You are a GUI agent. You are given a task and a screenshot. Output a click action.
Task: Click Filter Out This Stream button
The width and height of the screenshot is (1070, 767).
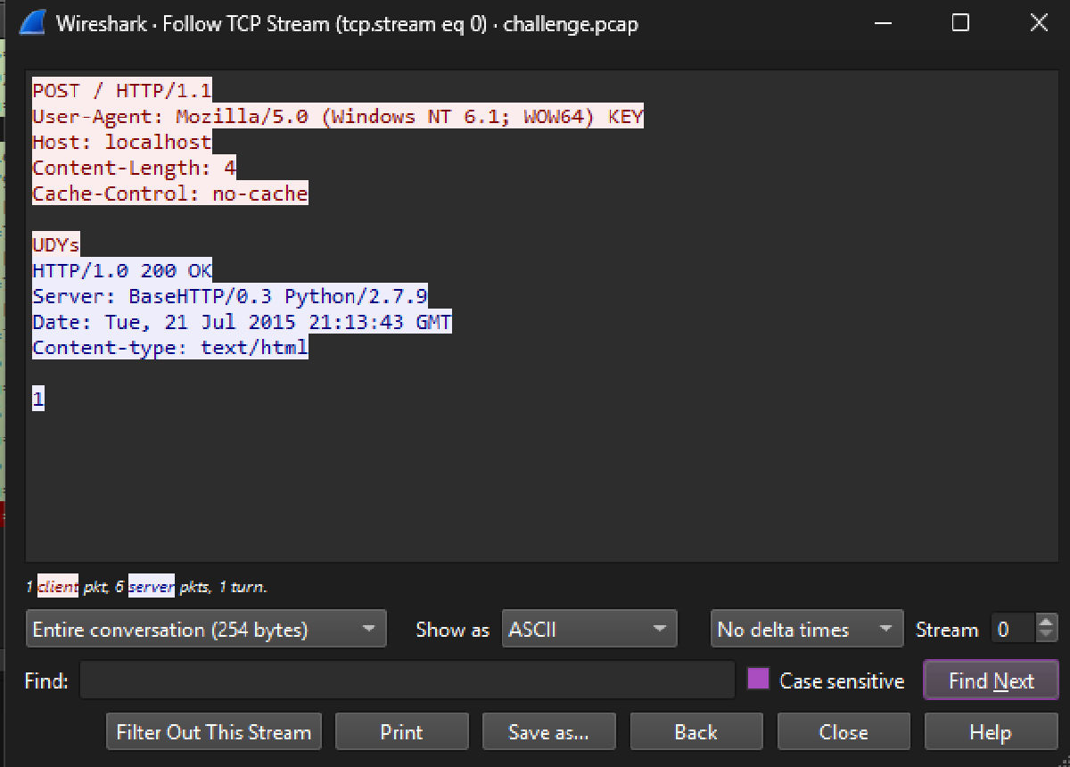[213, 732]
